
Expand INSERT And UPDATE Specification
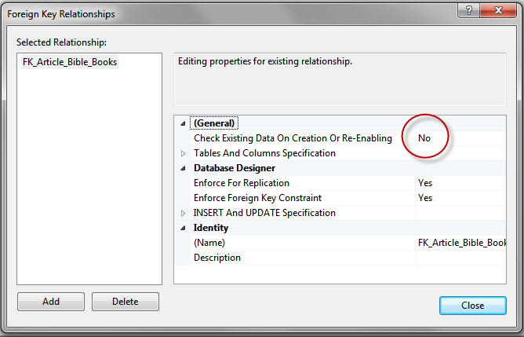click(184, 213)
